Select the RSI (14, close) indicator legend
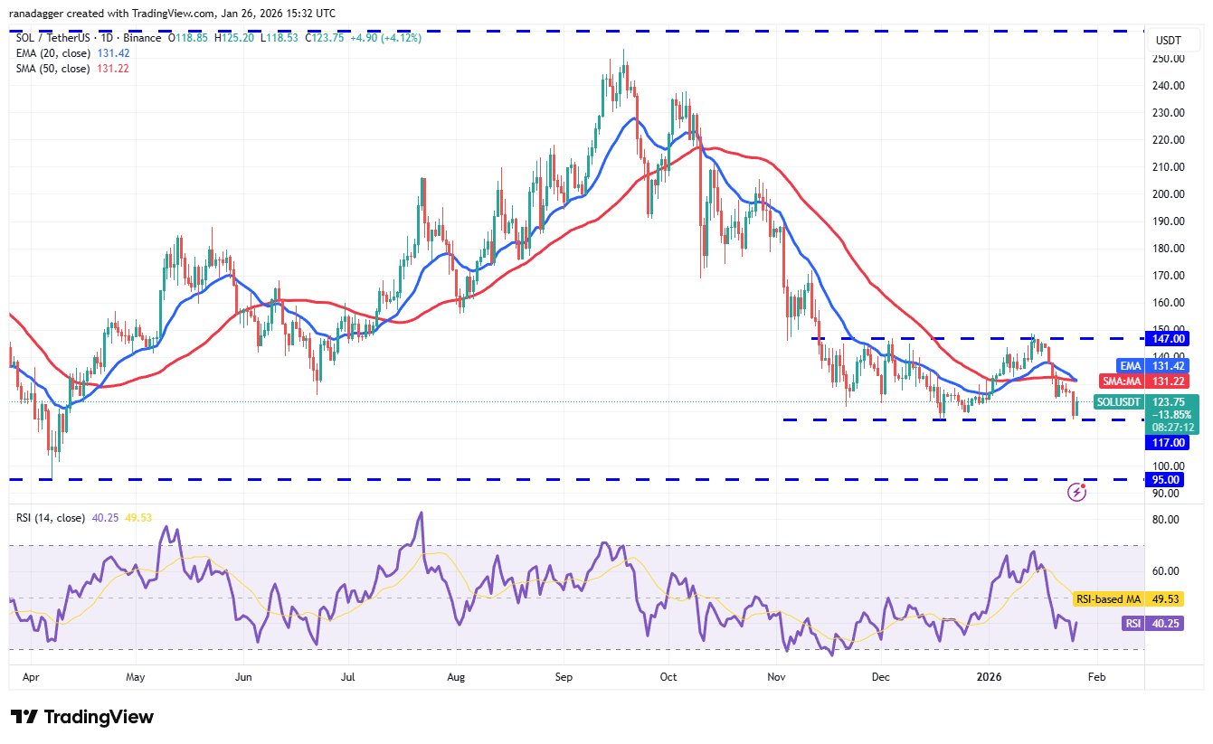 coord(51,518)
